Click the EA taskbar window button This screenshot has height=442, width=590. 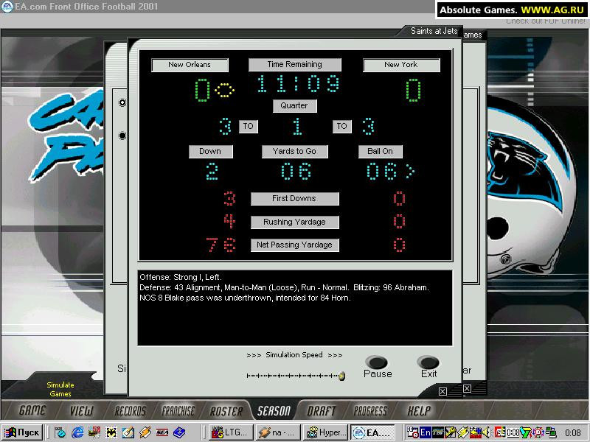point(373,432)
